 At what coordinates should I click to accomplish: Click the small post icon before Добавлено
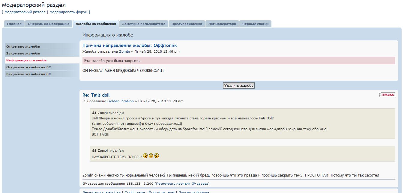[84, 101]
